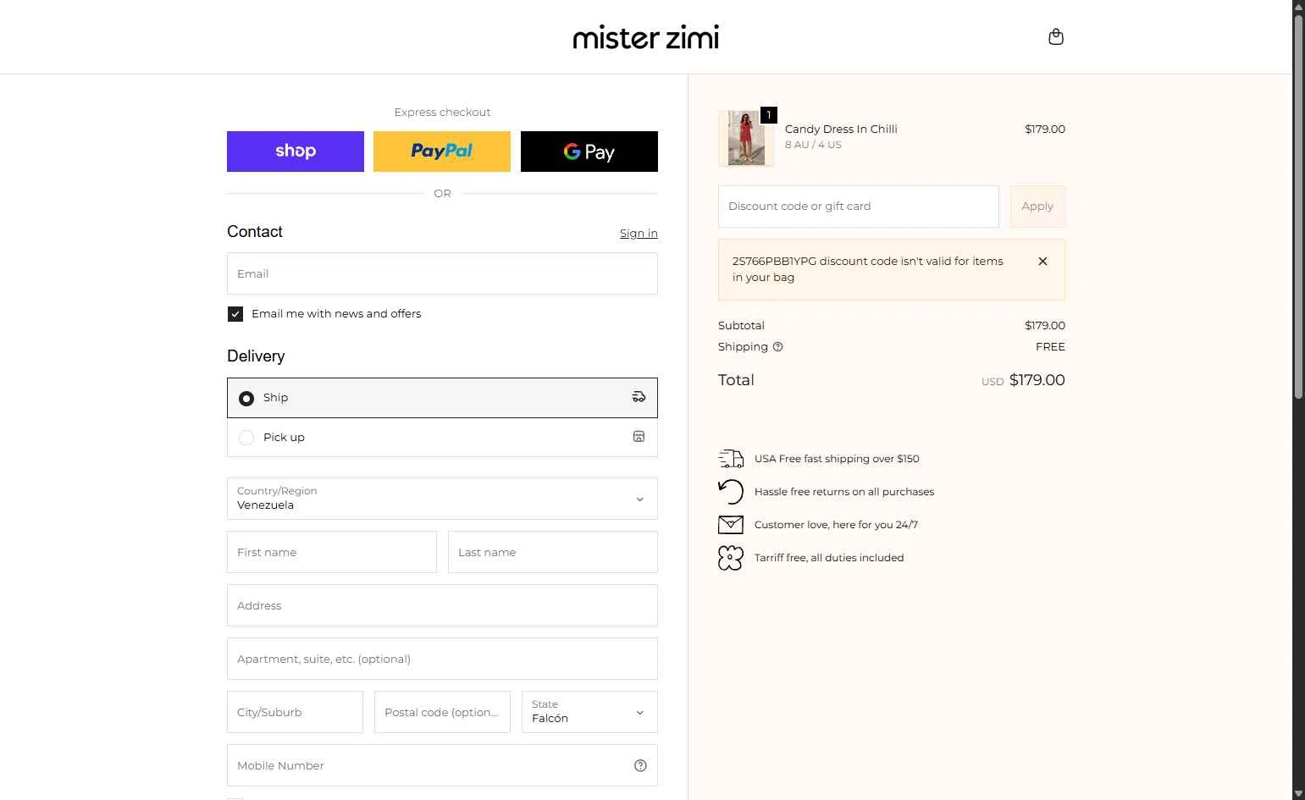
Task: Click the 'Hassle free returns on all purchases' text
Action: [x=844, y=492]
